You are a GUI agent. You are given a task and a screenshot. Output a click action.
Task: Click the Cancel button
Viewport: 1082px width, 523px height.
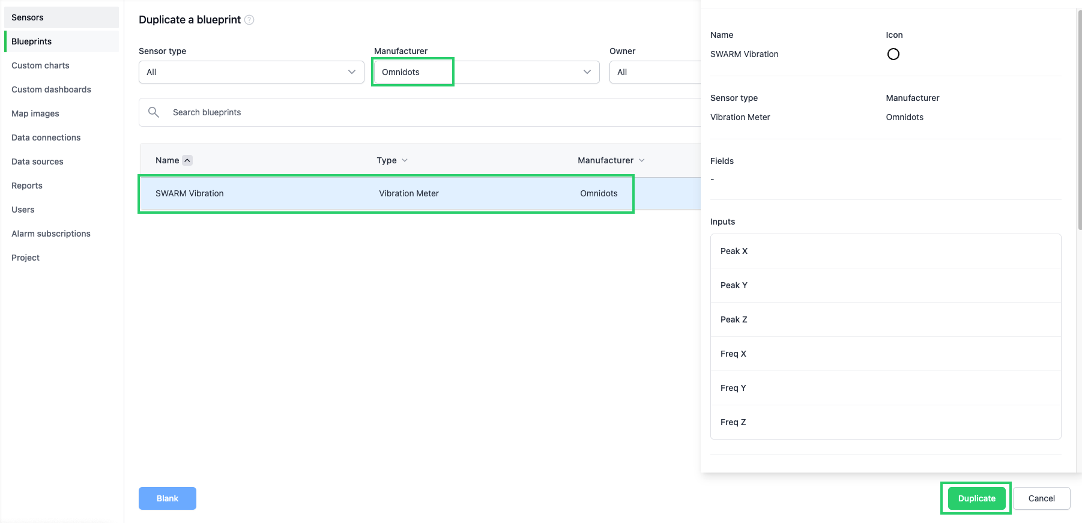(x=1041, y=498)
